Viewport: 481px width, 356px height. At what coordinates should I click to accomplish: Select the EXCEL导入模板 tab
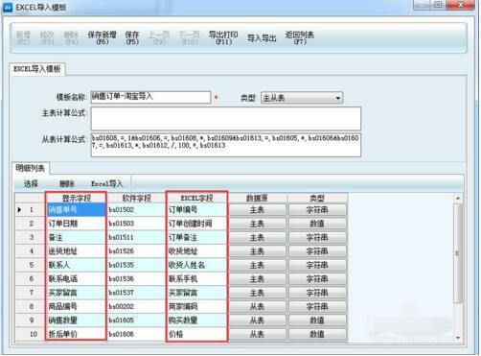coord(37,69)
